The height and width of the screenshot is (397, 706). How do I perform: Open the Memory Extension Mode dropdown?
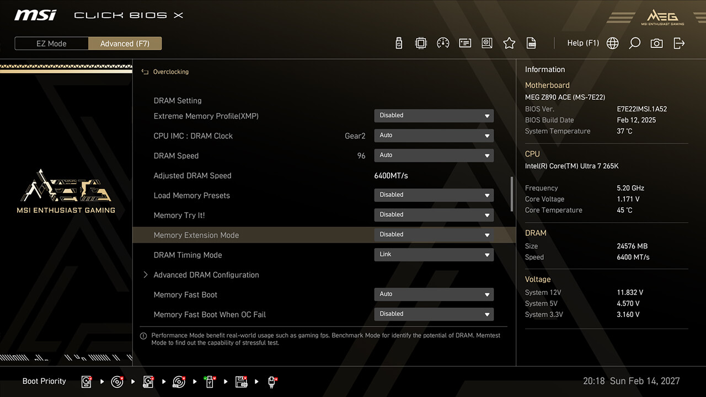point(434,235)
